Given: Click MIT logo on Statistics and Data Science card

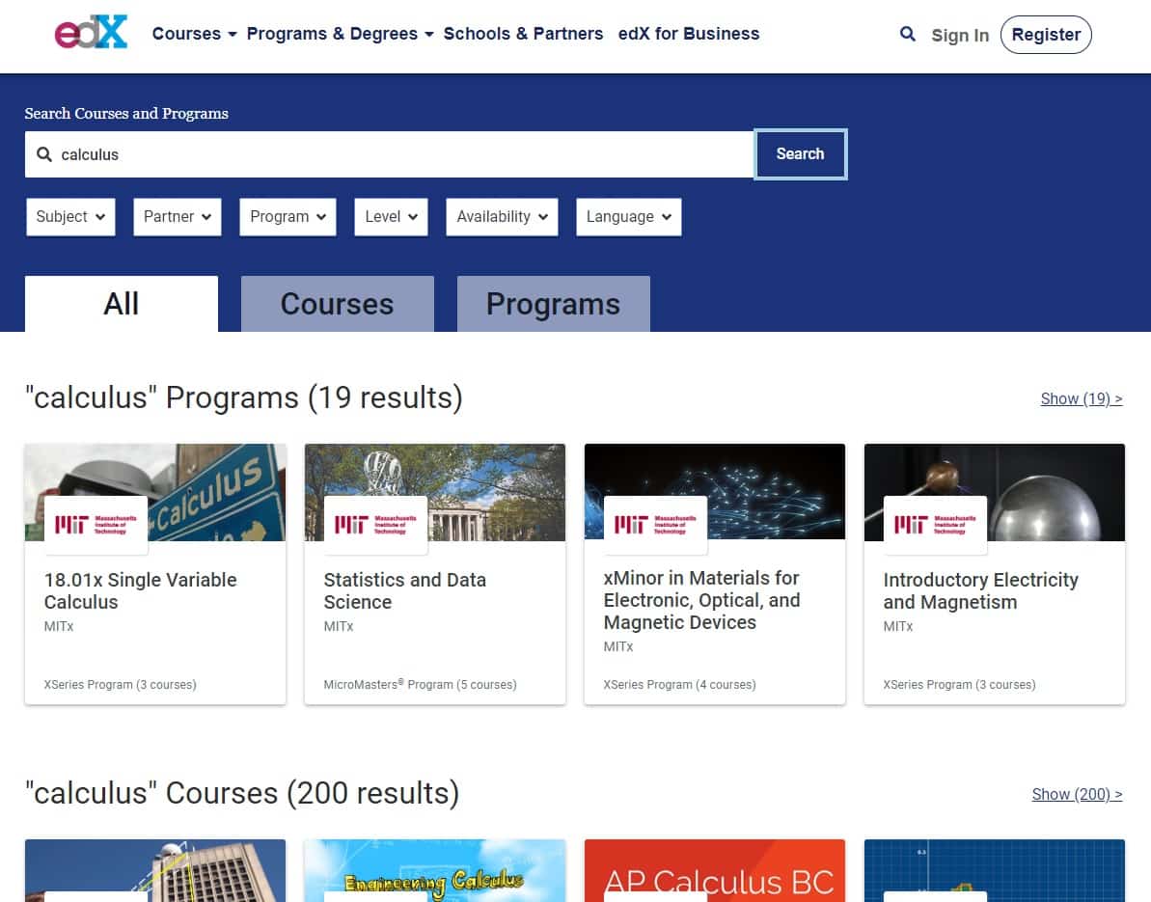Looking at the screenshot, I should (376, 524).
